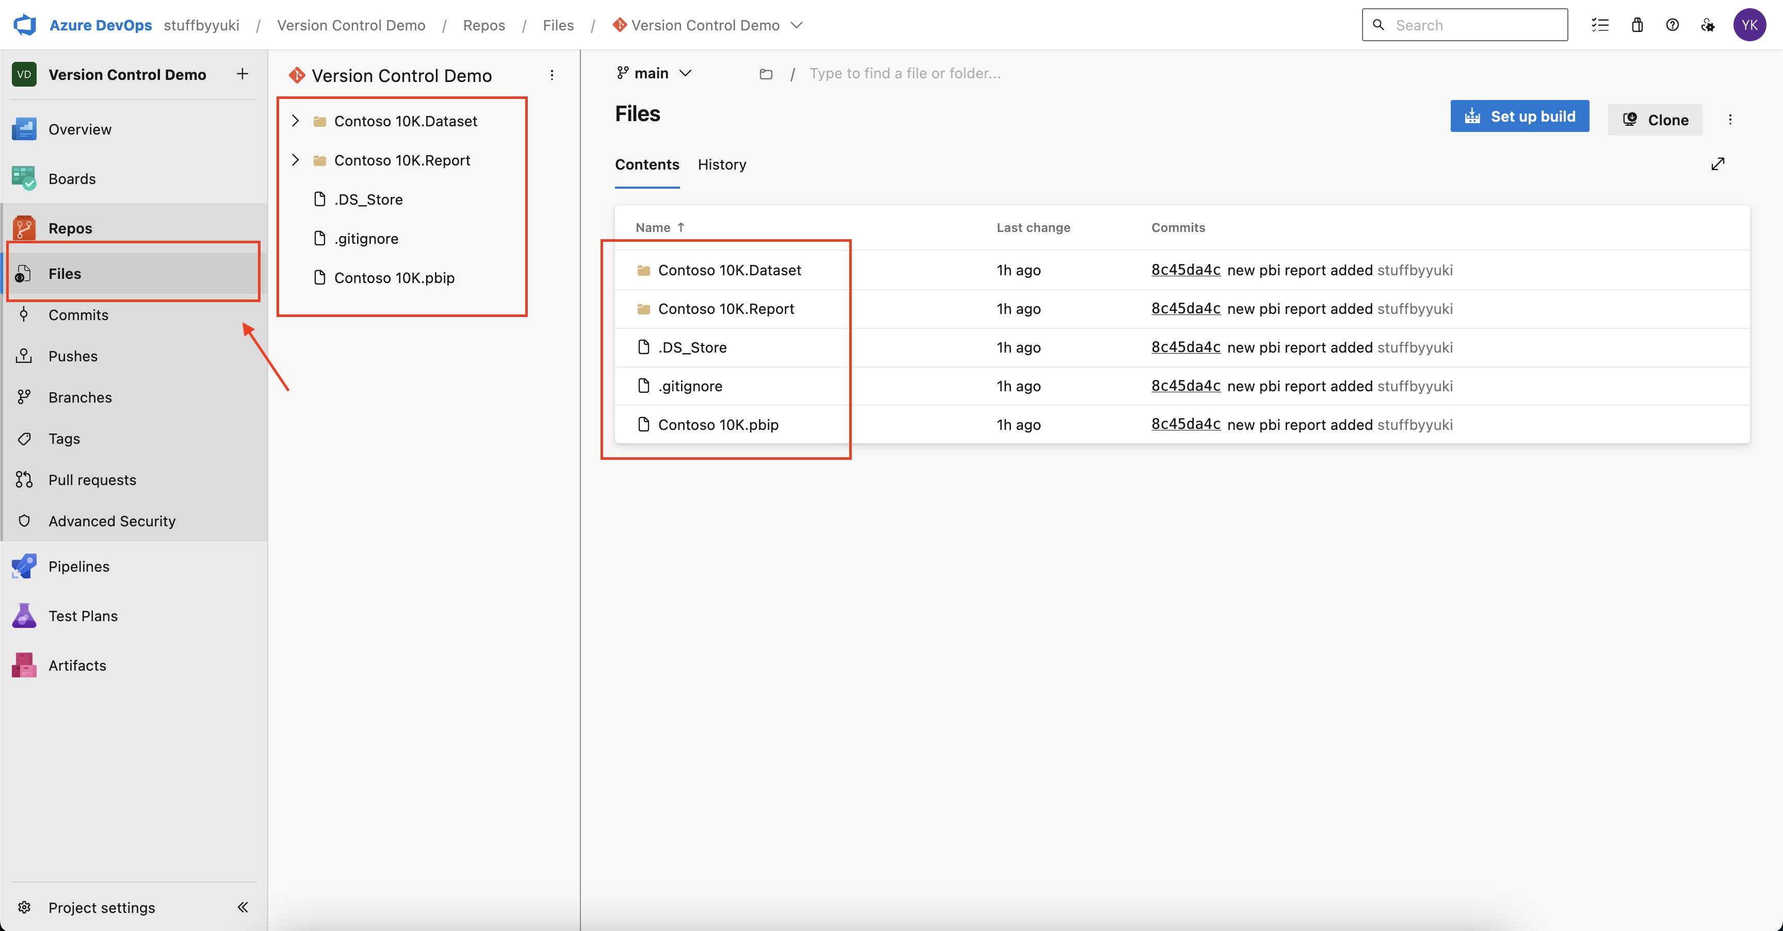
Task: Click stuffbyyuki organization breadcrumb
Action: coord(201,25)
